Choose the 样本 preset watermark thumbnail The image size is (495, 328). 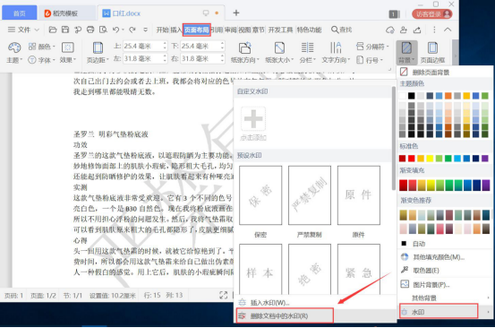tap(260, 269)
